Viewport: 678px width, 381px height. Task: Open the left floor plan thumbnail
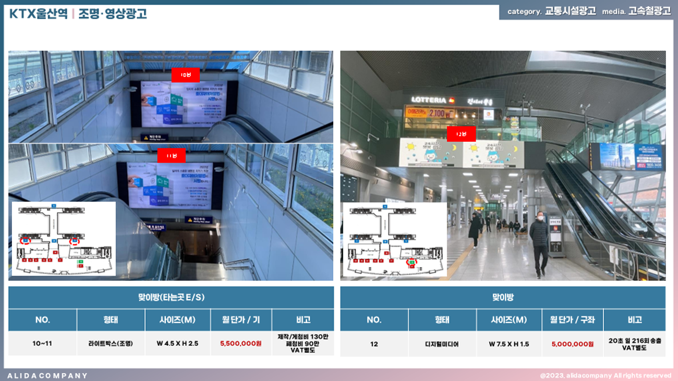(64, 238)
